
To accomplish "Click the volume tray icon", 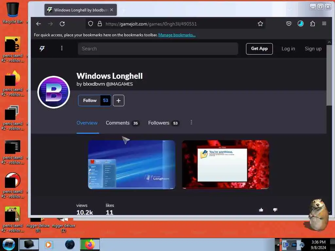I will (302, 245).
